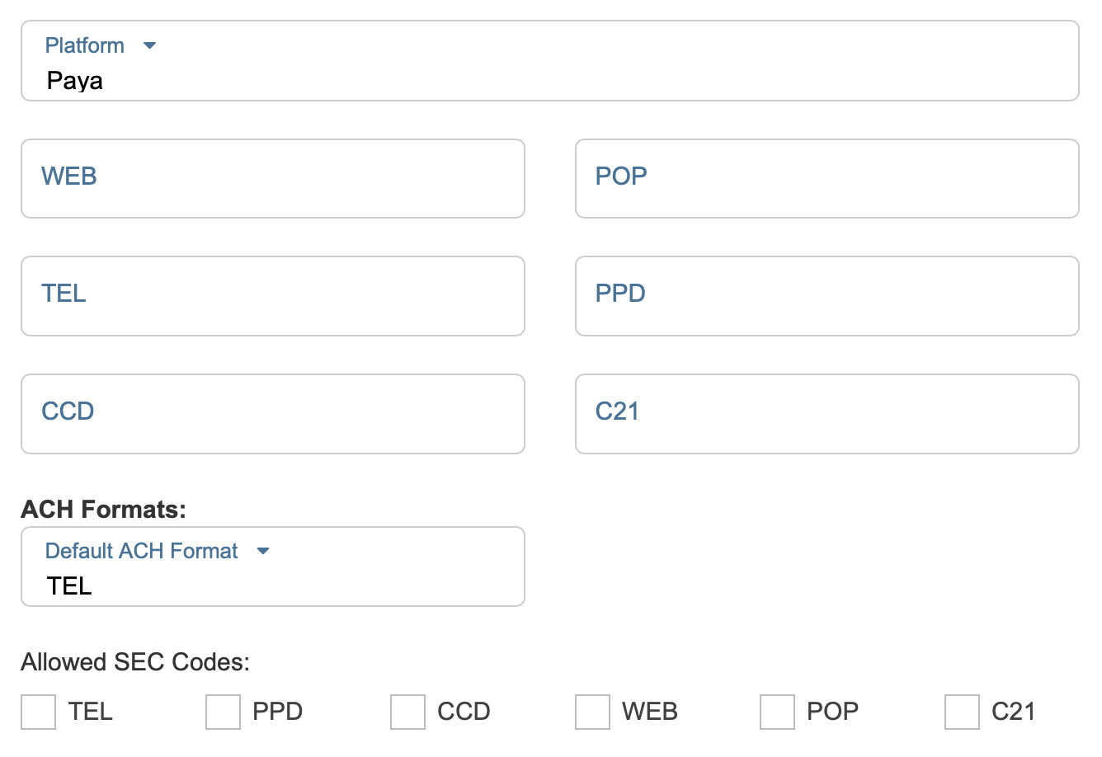Check the C21 SEC code box
1102x757 pixels.
tap(962, 712)
